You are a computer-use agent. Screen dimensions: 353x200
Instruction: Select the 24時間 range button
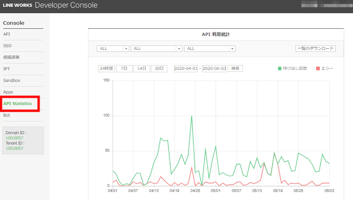click(106, 68)
